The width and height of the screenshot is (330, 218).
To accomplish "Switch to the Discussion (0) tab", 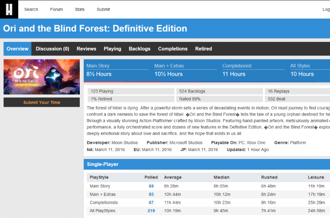I will (52, 49).
